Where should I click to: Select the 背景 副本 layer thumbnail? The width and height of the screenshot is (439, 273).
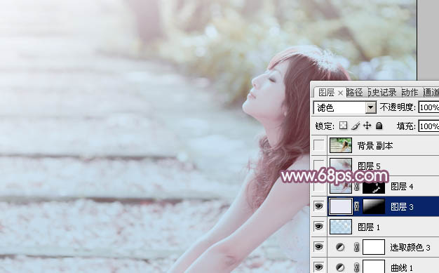pyautogui.click(x=341, y=145)
